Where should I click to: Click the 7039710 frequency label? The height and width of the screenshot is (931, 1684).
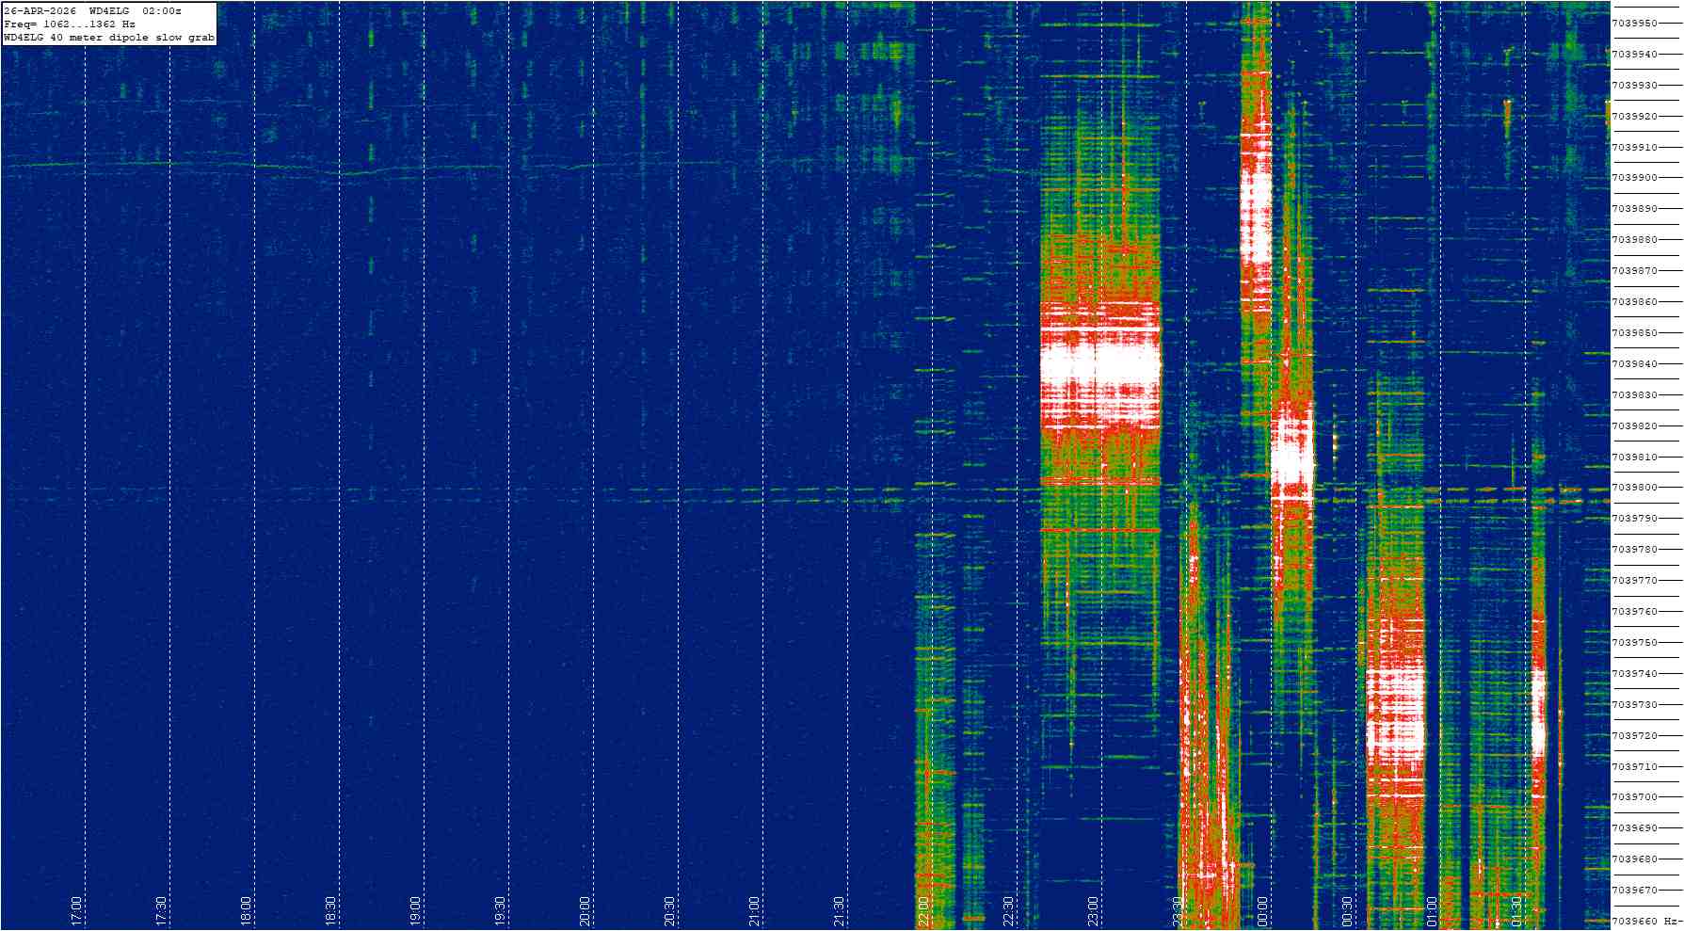tap(1635, 766)
